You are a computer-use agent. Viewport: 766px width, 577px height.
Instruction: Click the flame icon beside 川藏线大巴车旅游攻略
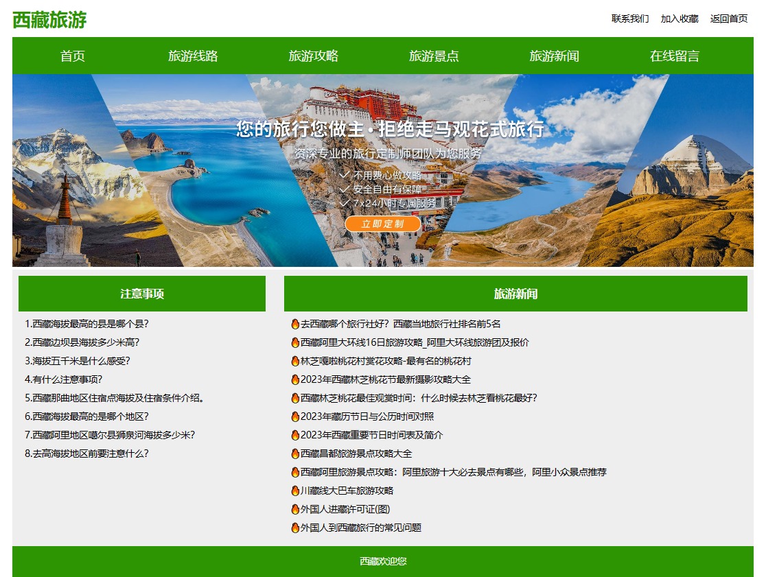coord(295,491)
